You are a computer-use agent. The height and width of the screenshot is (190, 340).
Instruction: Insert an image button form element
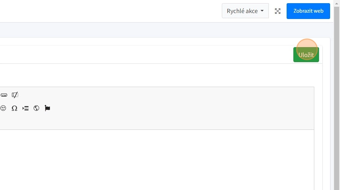(4, 95)
